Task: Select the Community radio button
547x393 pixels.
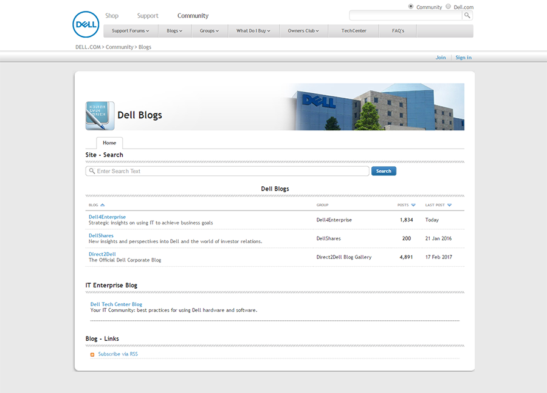Action: click(411, 7)
